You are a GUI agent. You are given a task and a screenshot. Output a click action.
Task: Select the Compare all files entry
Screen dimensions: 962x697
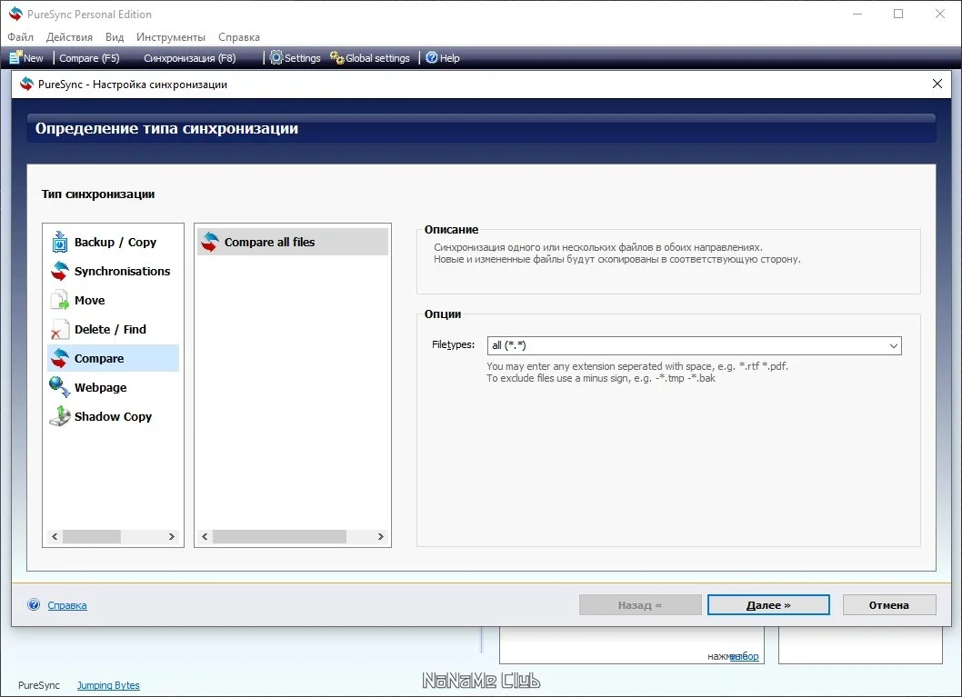293,242
